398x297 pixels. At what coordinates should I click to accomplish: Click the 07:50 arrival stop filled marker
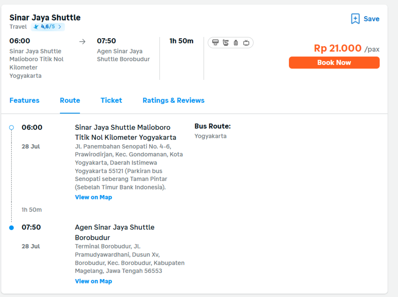point(12,227)
